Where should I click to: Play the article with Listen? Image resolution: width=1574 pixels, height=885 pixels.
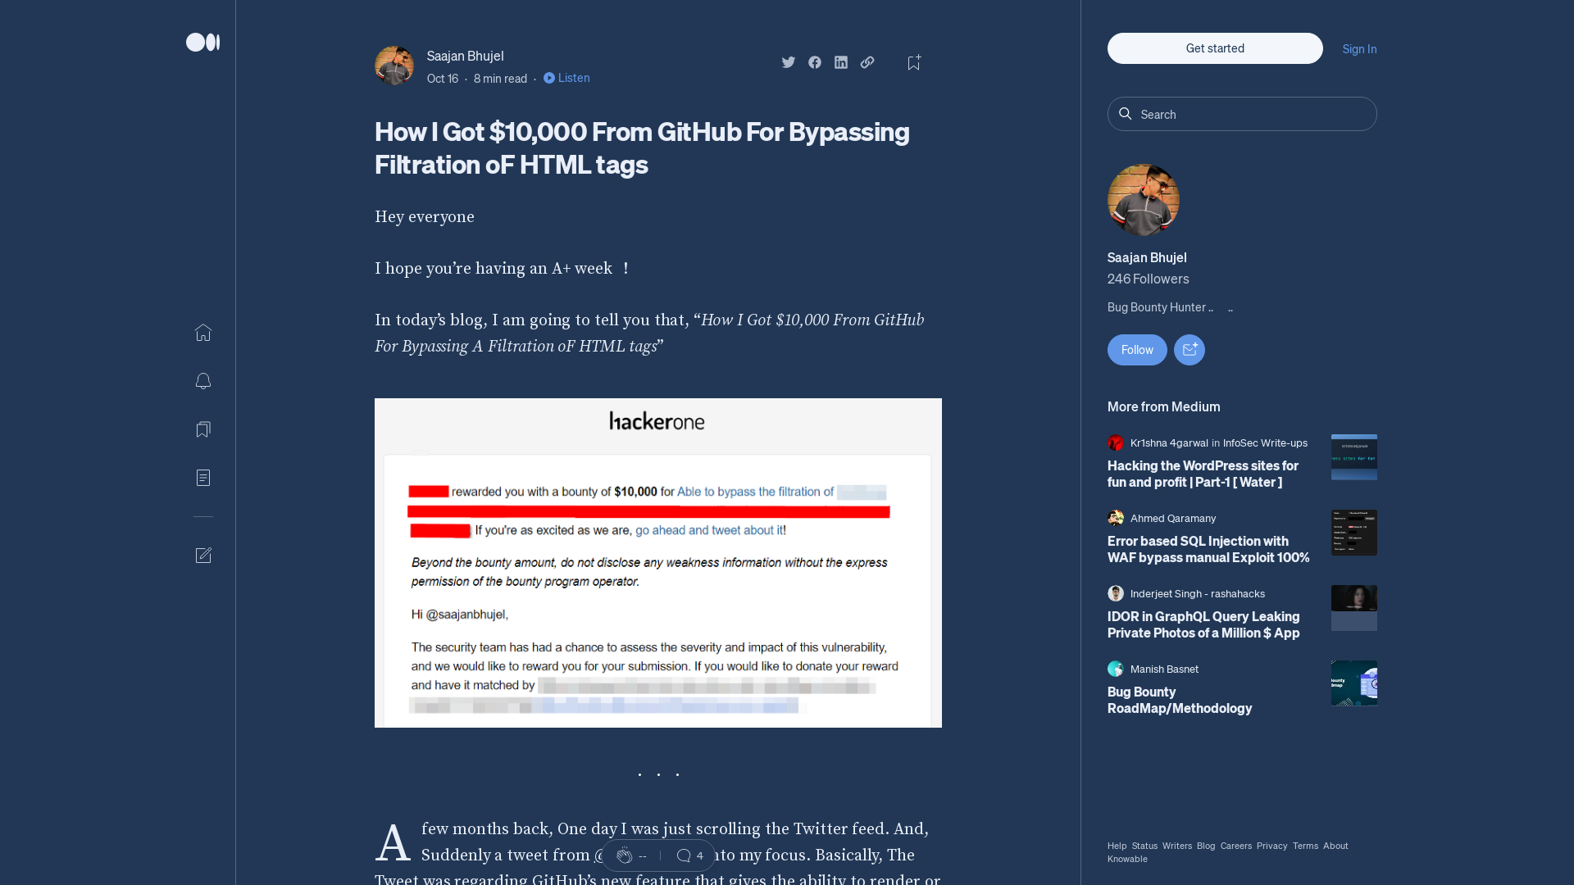pyautogui.click(x=566, y=78)
